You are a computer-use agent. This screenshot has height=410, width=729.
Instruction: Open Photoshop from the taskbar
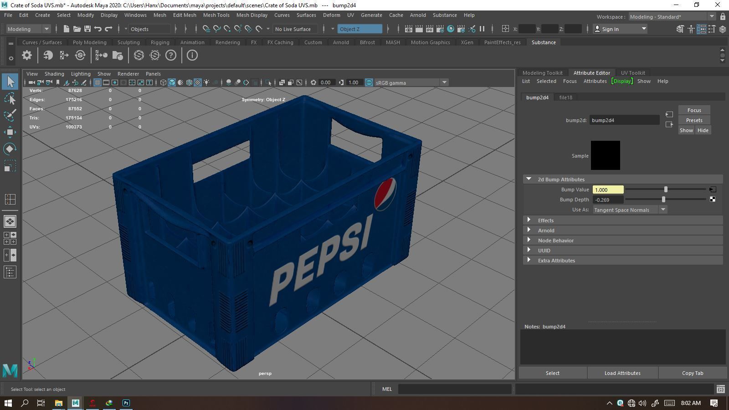click(126, 403)
